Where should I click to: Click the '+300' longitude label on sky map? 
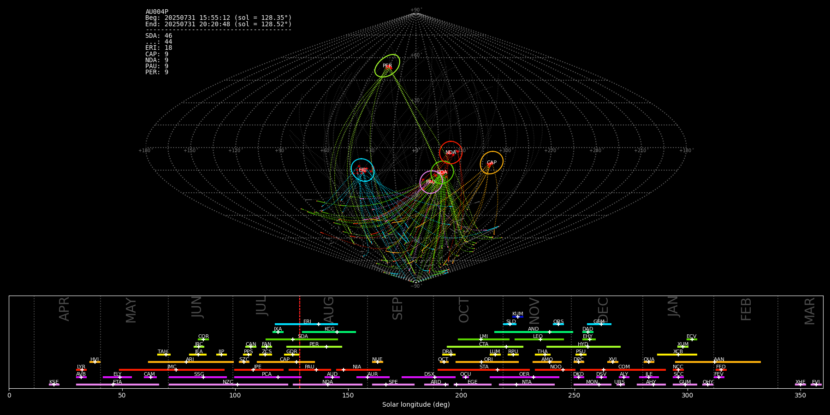pyautogui.click(x=505, y=150)
